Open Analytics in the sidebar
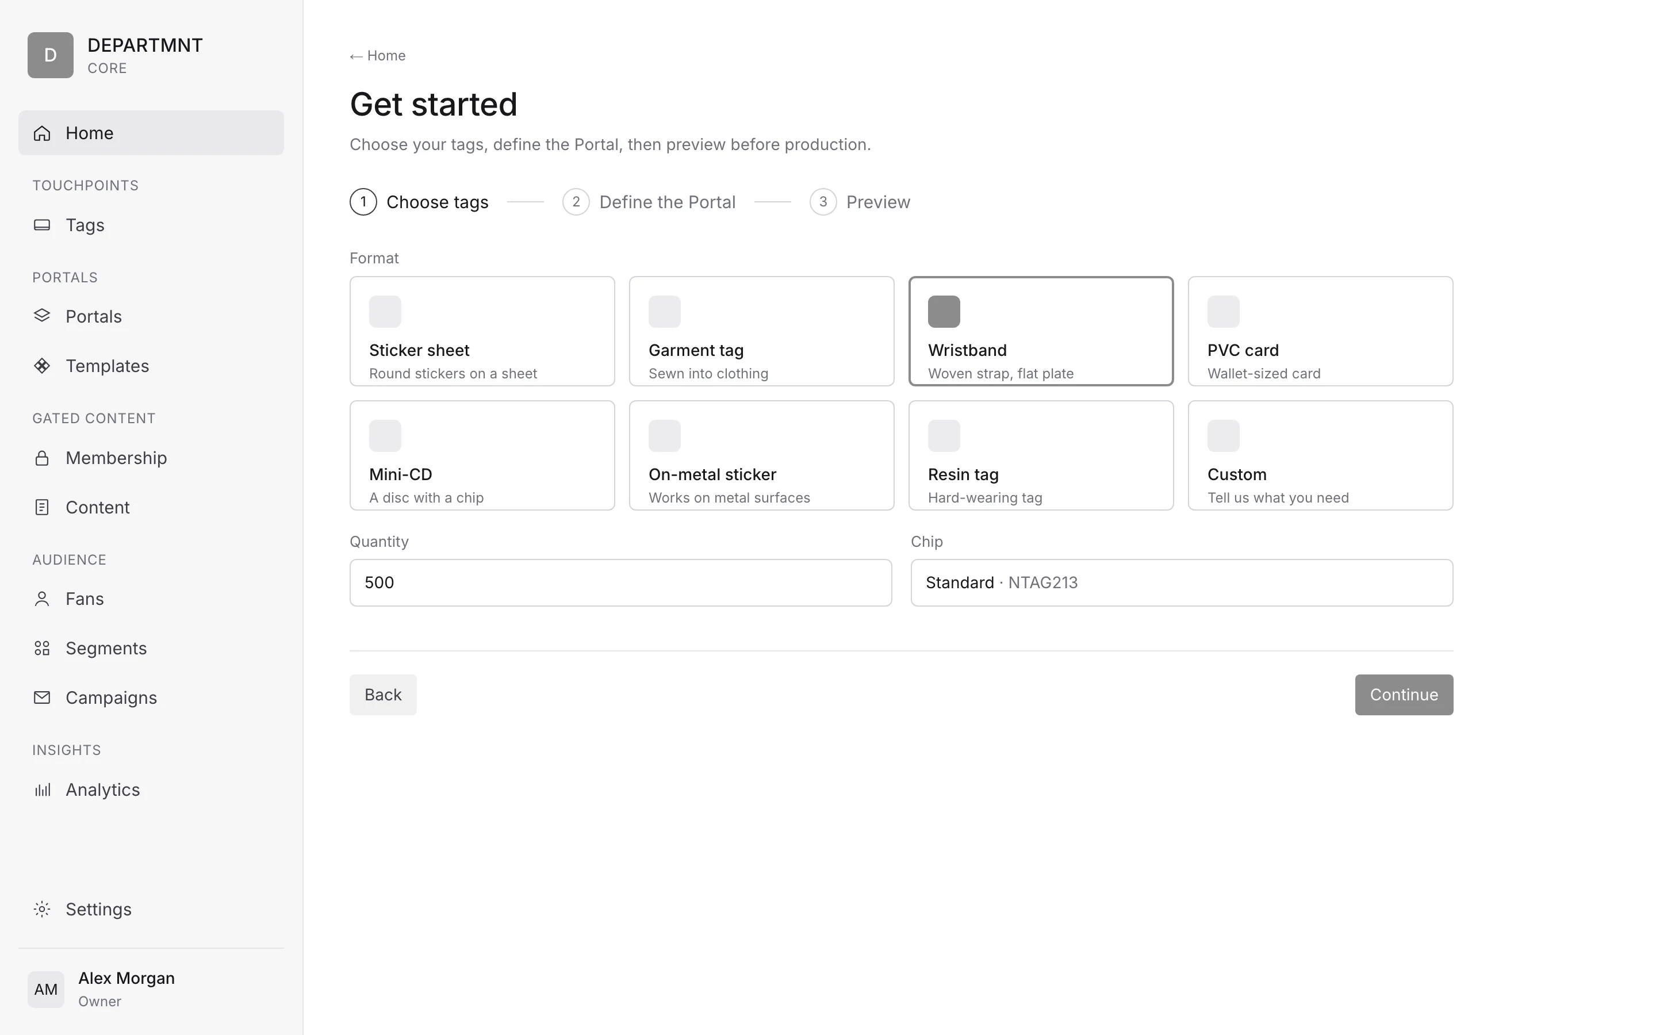 click(x=151, y=790)
